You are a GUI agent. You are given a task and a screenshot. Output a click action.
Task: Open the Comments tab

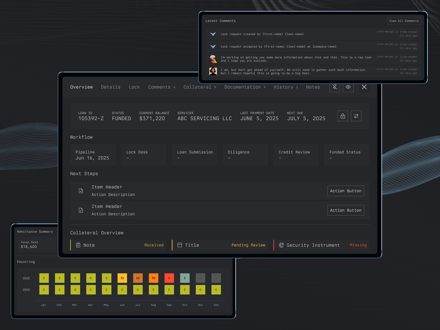(162, 87)
